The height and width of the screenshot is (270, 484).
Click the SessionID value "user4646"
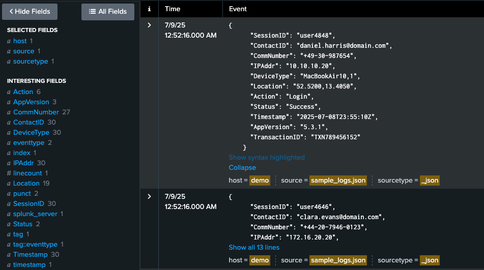coord(314,207)
